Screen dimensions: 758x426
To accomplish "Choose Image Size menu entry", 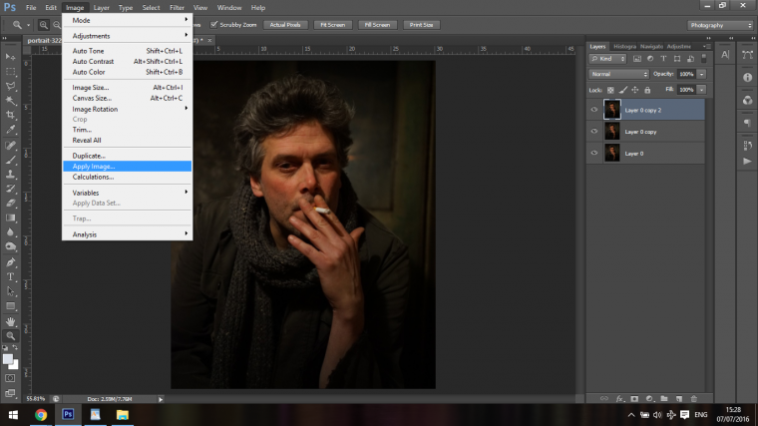I will [x=127, y=88].
